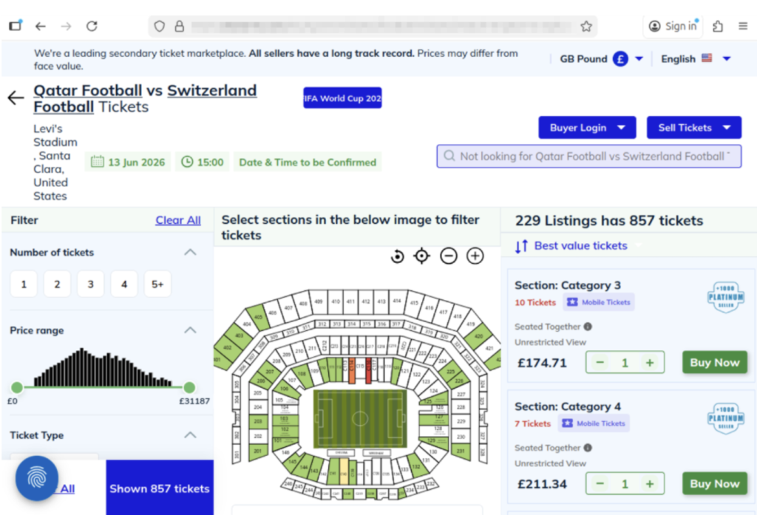Click Buy Now for Category 3 tickets
757x515 pixels.
click(714, 362)
